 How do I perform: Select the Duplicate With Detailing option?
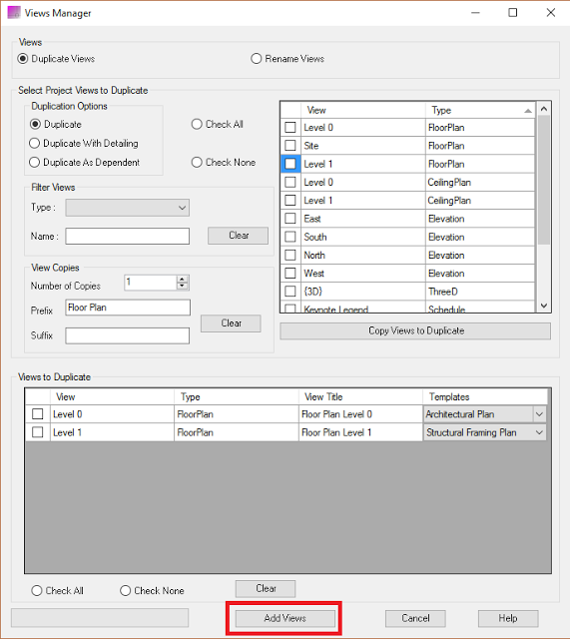[x=35, y=143]
